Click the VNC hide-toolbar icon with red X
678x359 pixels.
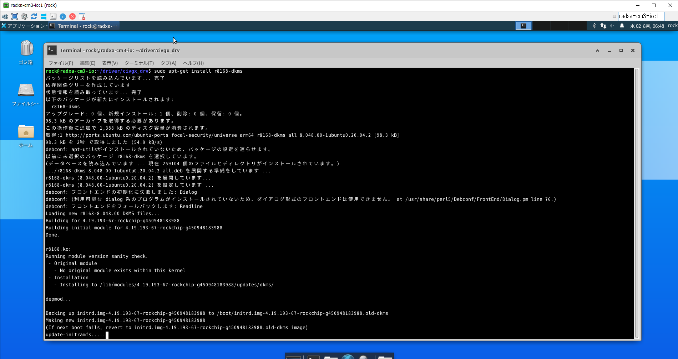[82, 16]
